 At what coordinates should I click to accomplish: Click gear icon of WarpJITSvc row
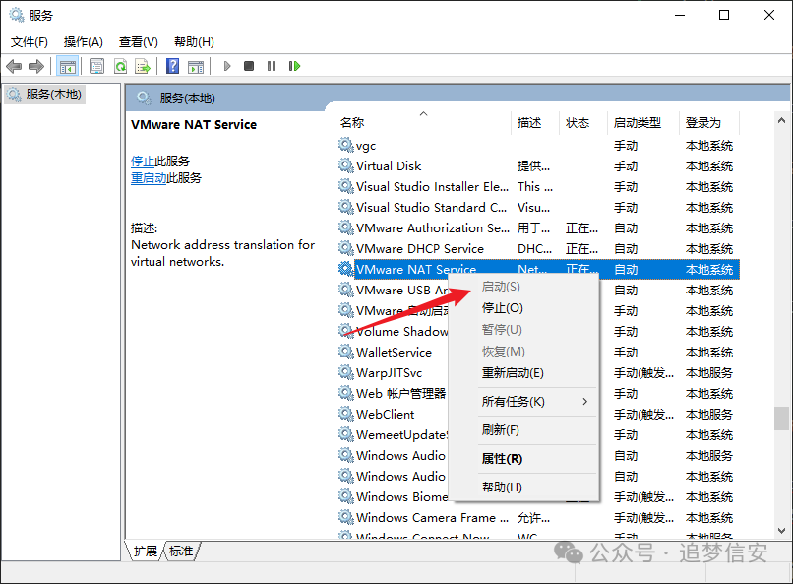pos(346,372)
